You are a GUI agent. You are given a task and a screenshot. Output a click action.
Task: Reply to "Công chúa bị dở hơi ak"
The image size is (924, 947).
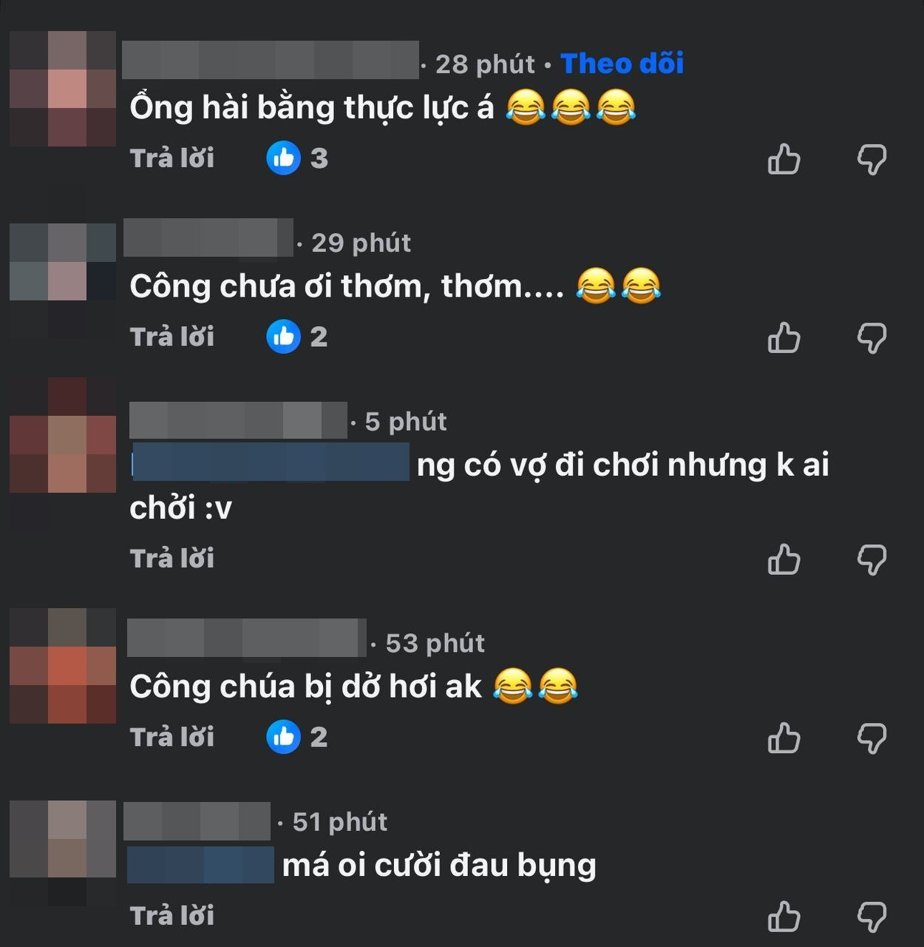[172, 737]
